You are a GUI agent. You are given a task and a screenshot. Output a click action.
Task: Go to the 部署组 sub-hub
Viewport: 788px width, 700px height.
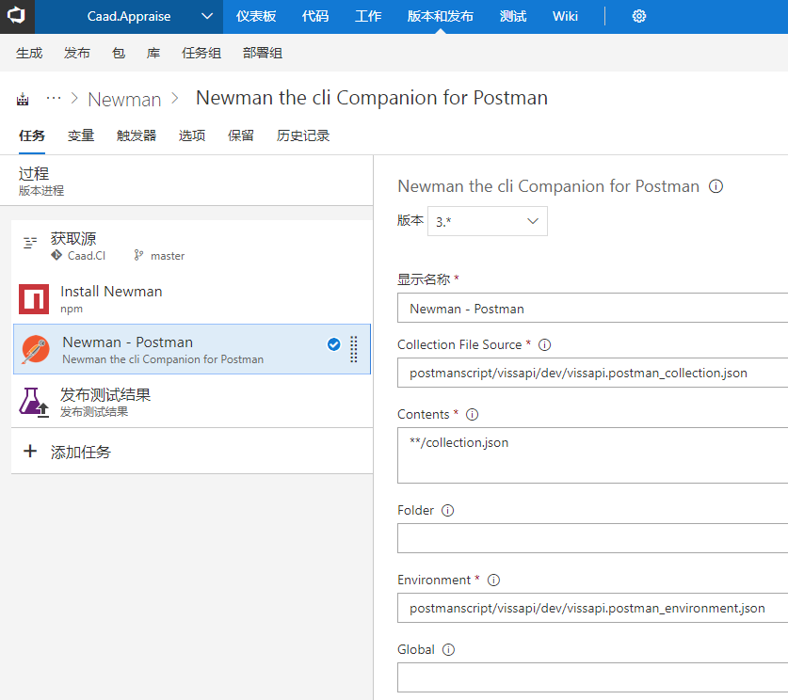point(263,53)
